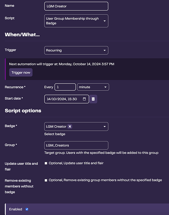Click the 'When/What...' heading
Image resolution: width=169 pixels, height=215 pixels.
(22, 34)
